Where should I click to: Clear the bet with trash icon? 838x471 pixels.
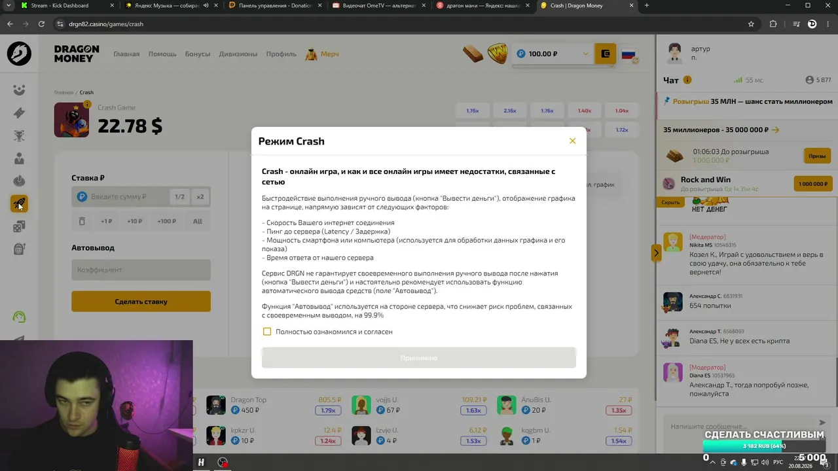click(x=82, y=221)
